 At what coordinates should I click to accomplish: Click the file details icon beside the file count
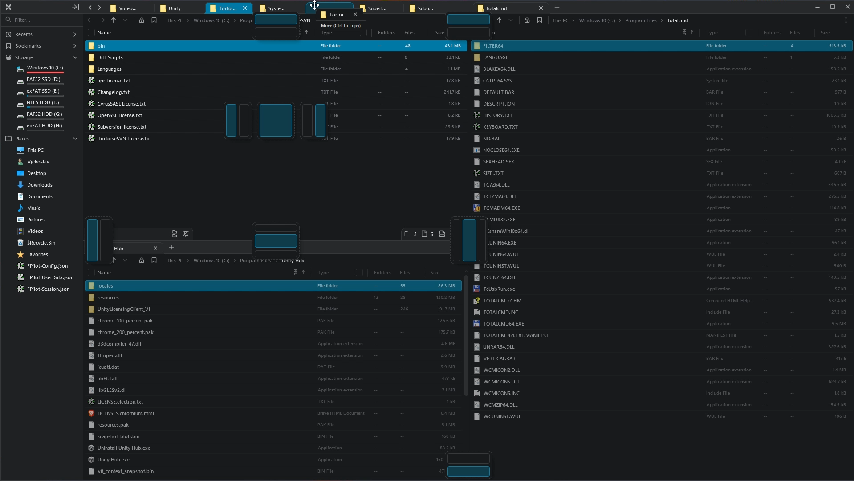tap(442, 234)
